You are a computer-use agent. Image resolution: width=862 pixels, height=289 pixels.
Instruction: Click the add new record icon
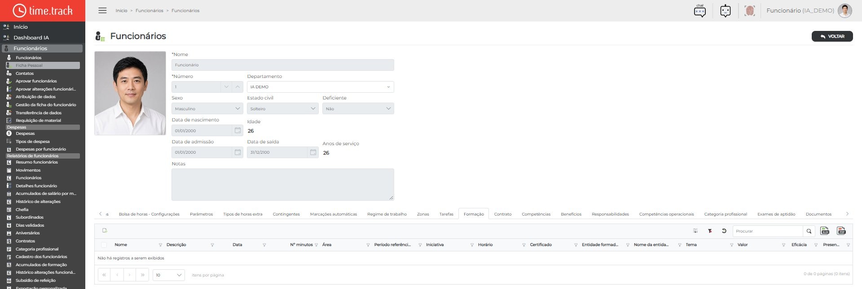tap(105, 231)
